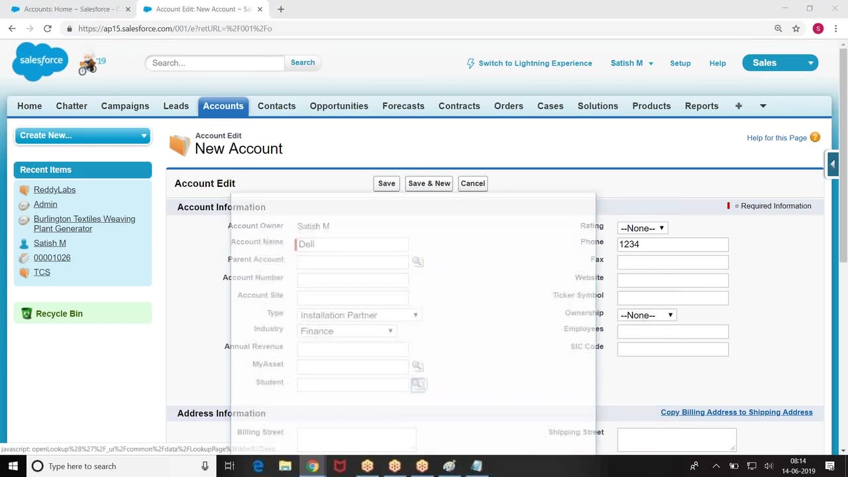Viewport: 848px width, 477px height.
Task: Launch Edge from the taskbar
Action: 258,466
